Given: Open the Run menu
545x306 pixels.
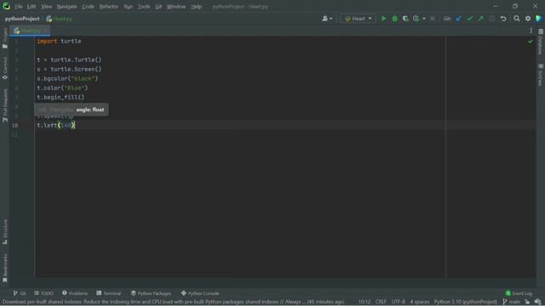Looking at the screenshot, I should [129, 6].
